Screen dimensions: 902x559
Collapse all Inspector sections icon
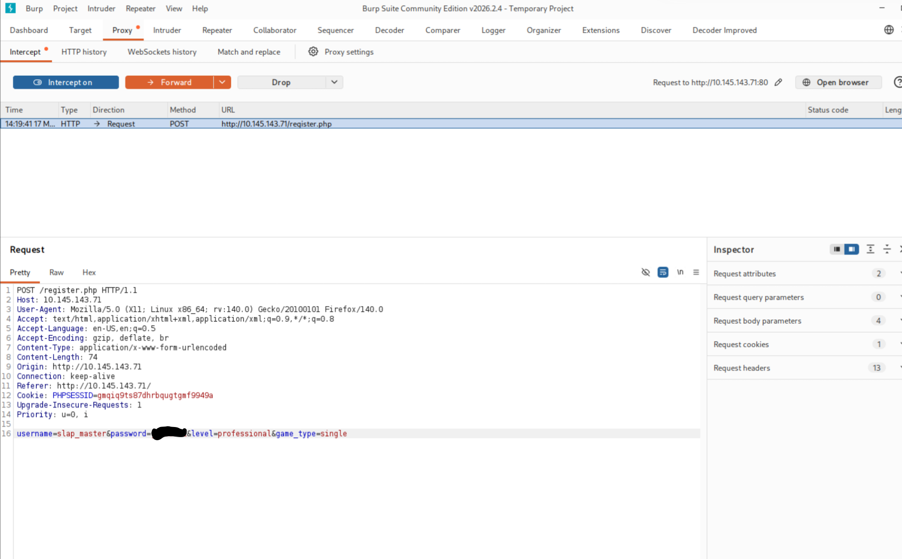coord(887,249)
